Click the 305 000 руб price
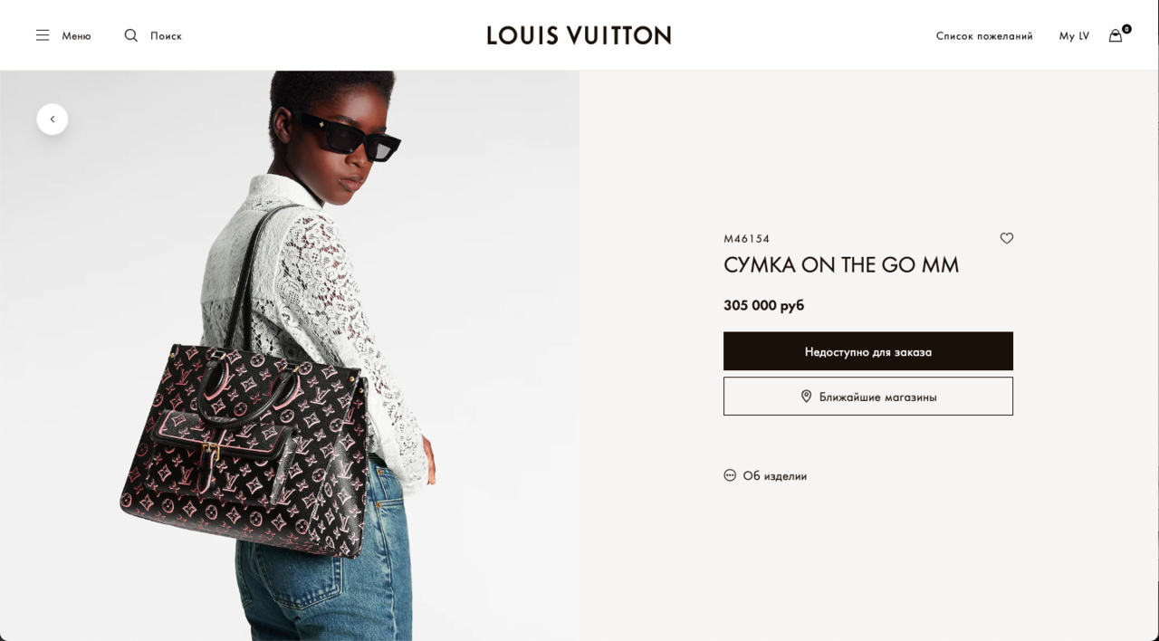This screenshot has height=641, width=1159. tap(763, 305)
